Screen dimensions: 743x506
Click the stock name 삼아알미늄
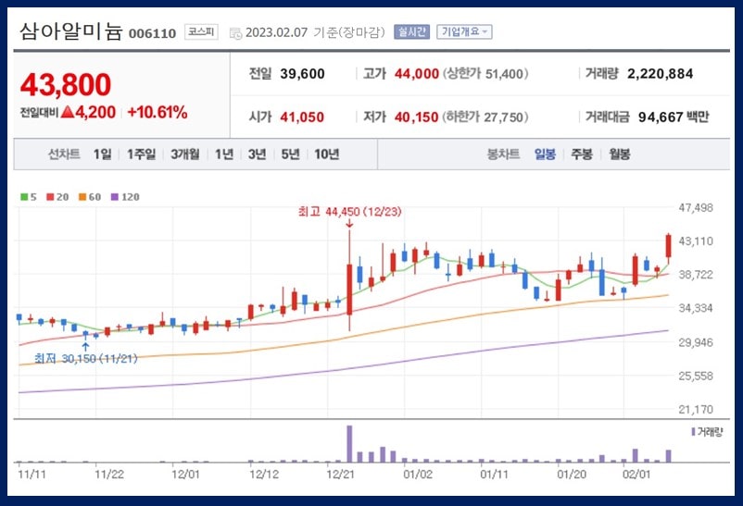(71, 31)
